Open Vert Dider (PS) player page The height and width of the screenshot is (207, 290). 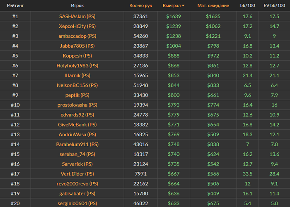(77, 174)
